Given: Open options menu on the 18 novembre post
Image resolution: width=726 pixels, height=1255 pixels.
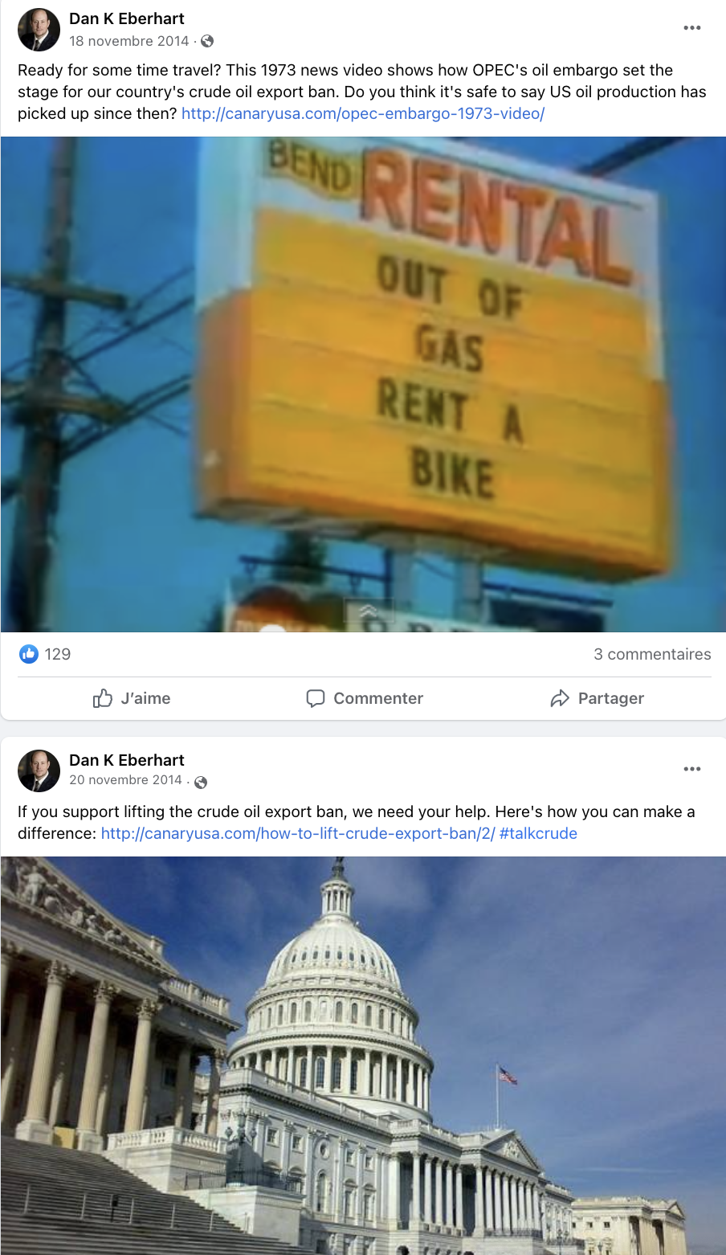Looking at the screenshot, I should coord(691,28).
